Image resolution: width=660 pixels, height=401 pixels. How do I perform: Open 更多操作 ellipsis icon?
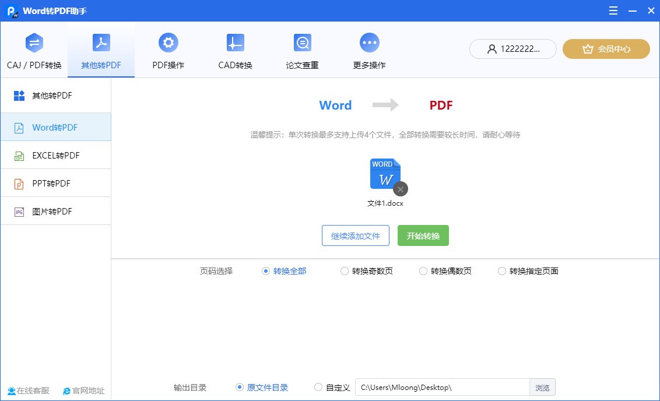tap(370, 43)
